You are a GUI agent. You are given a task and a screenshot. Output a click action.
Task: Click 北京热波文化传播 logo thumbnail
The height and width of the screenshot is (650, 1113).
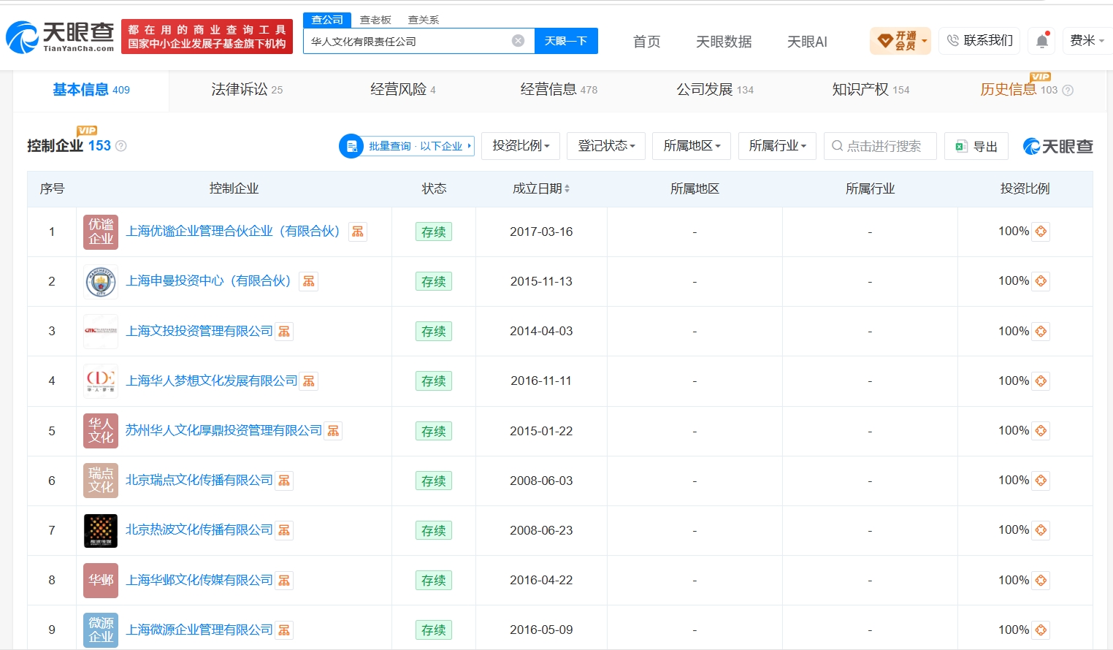pos(101,531)
